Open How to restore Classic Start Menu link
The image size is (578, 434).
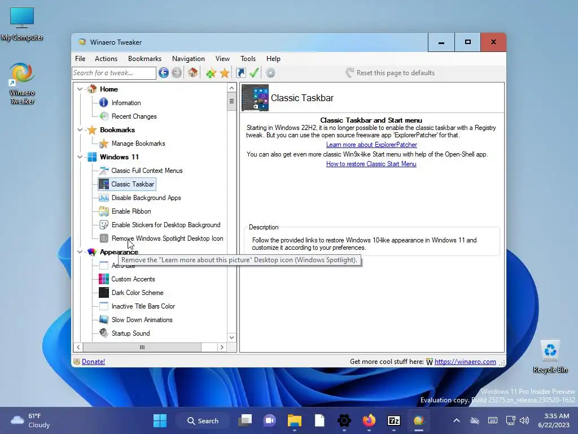[371, 164]
